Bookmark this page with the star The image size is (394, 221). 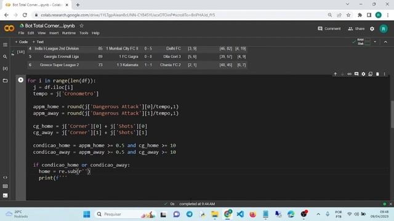pos(348,15)
